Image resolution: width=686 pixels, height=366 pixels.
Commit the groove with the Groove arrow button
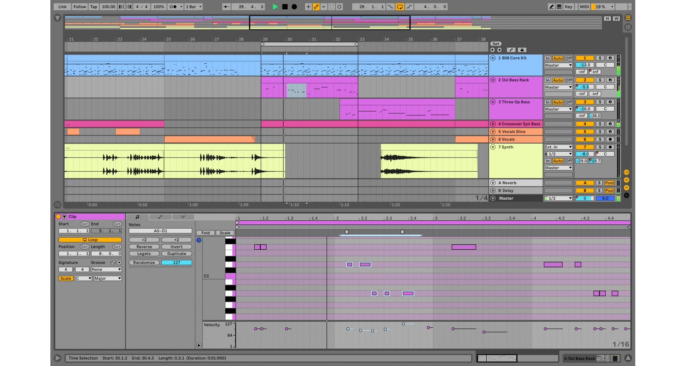point(119,263)
